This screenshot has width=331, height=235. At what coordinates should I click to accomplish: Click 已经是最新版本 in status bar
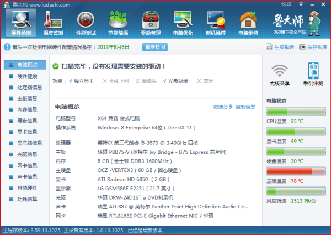145,231
